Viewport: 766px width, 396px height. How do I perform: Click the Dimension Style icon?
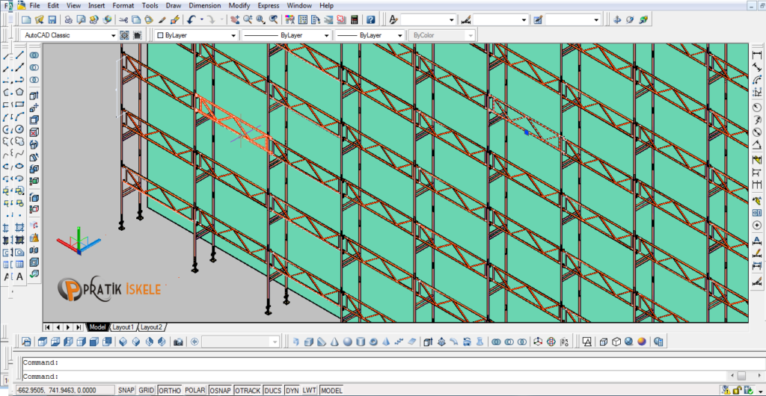(x=465, y=20)
